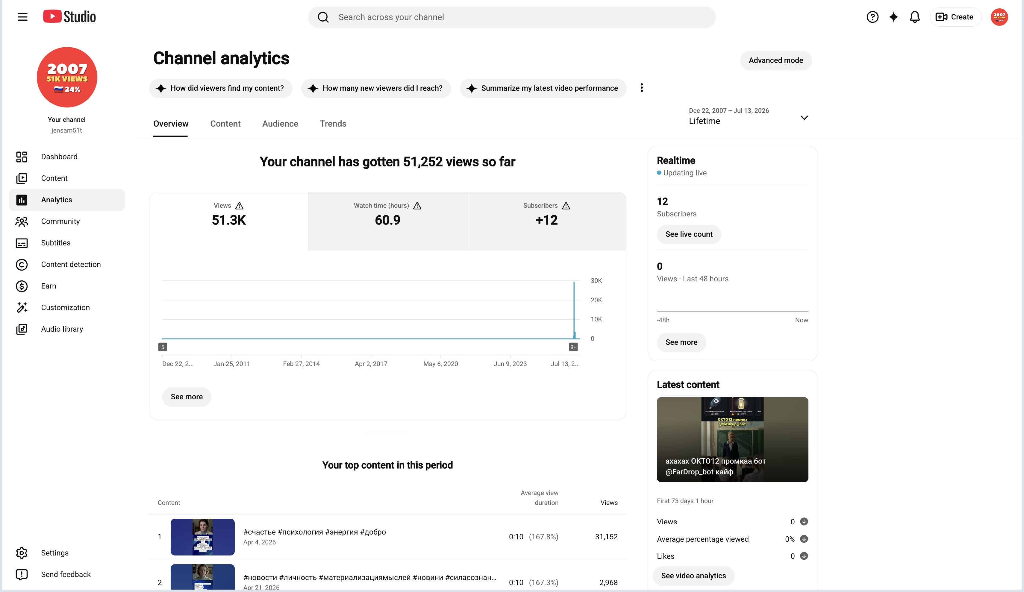
Task: Click the 'Updating live' status text
Action: pyautogui.click(x=685, y=173)
